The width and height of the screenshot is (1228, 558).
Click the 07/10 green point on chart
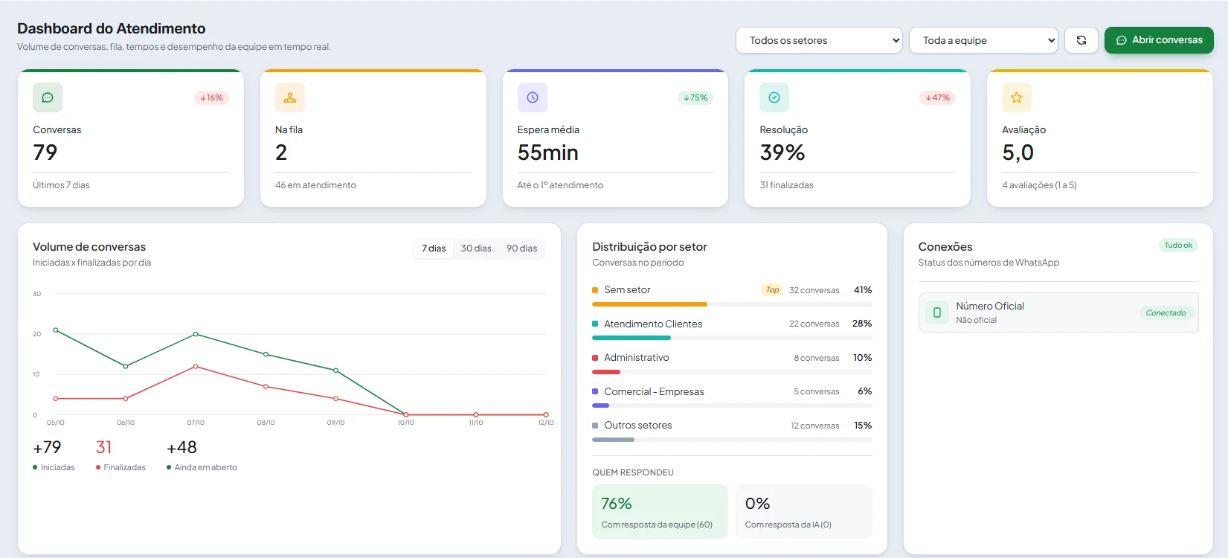(x=196, y=334)
